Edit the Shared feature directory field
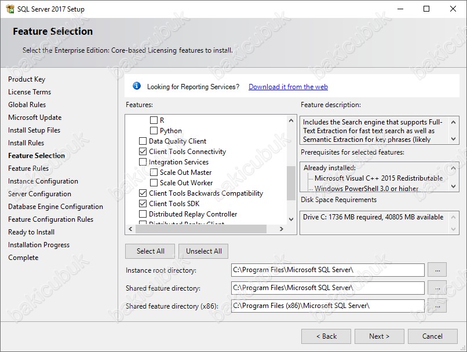Image resolution: width=467 pixels, height=352 pixels. [327, 288]
